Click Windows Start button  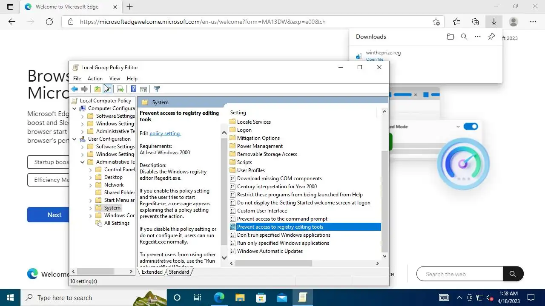(x=10, y=297)
